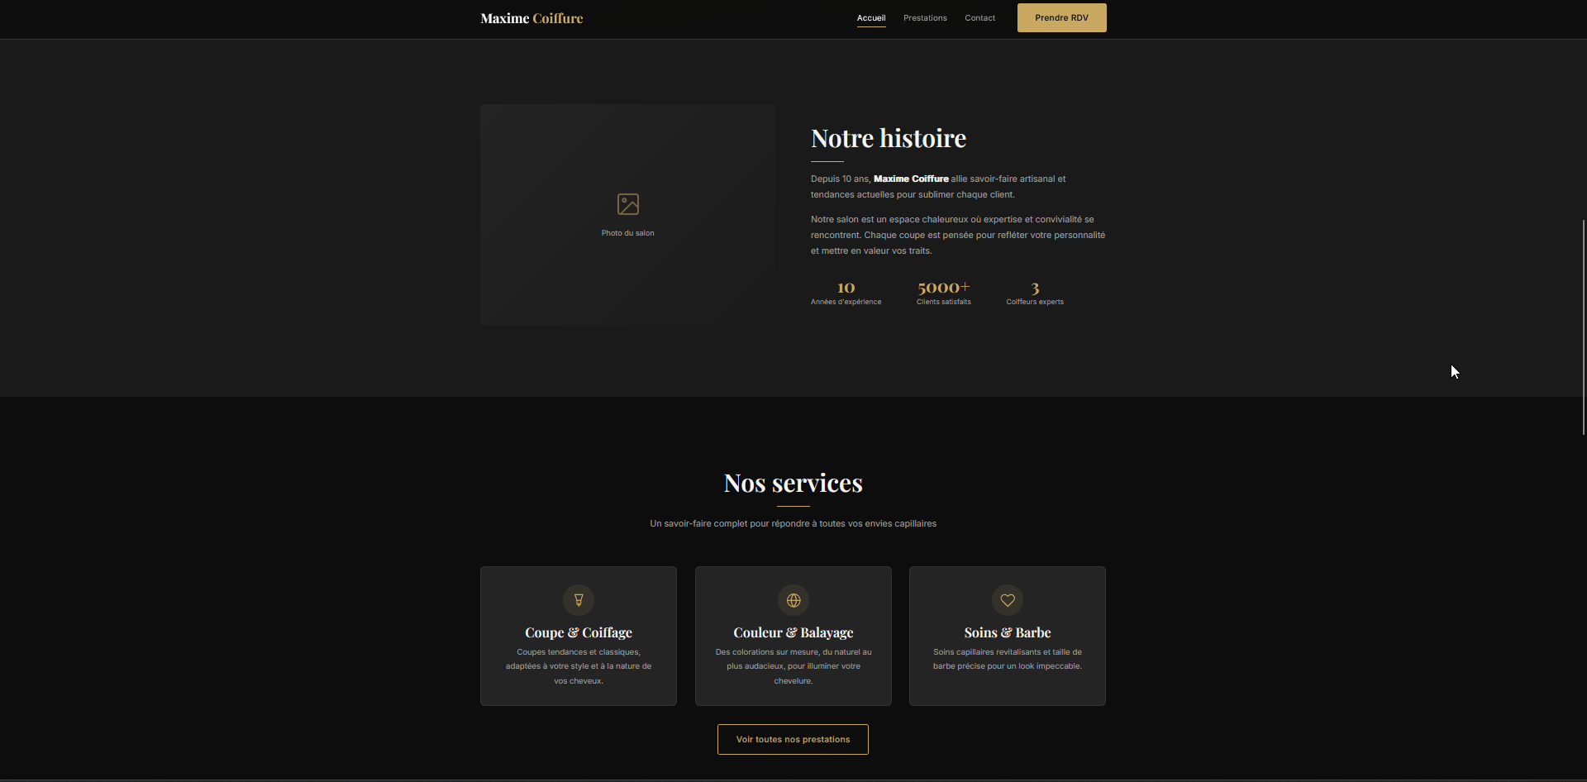Image resolution: width=1587 pixels, height=782 pixels.
Task: Click the Soins & Barbe card title
Action: (1008, 632)
